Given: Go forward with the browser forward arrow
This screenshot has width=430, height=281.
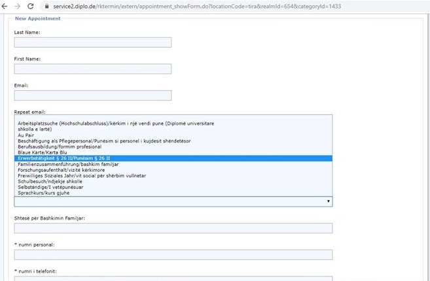Looking at the screenshot, I should (x=17, y=6).
